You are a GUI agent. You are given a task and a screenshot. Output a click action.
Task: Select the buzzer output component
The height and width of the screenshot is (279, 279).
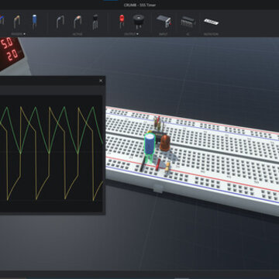point(139,21)
